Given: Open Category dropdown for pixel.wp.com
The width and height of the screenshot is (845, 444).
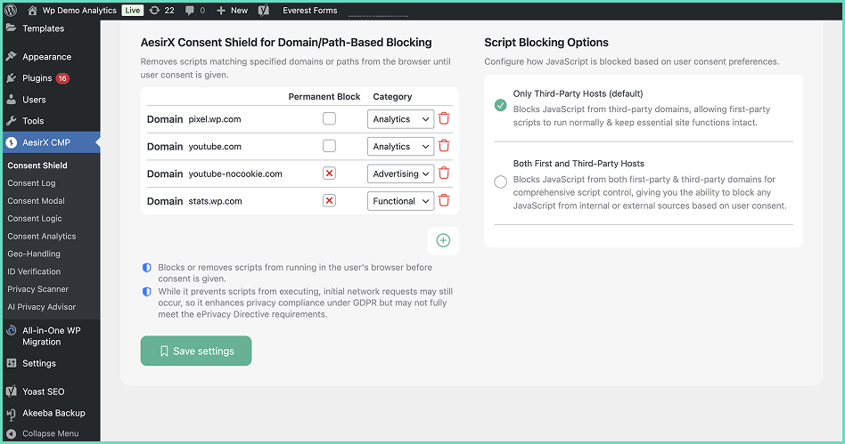Looking at the screenshot, I should pyautogui.click(x=400, y=119).
